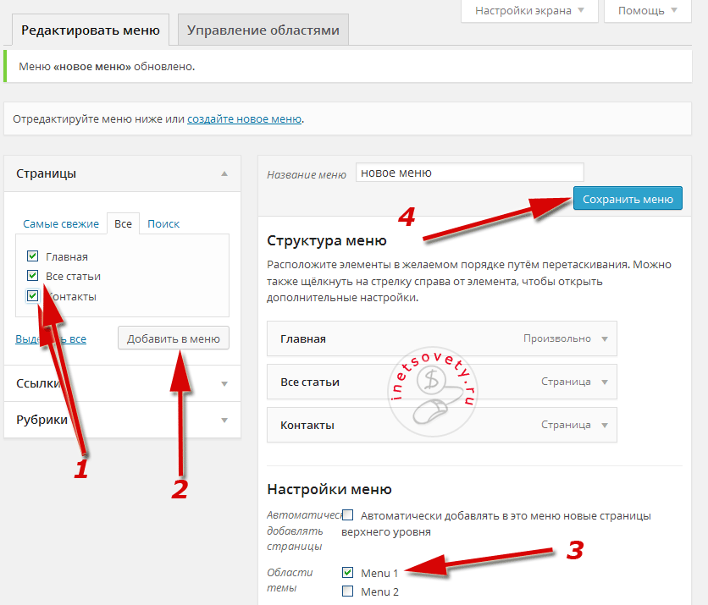This screenshot has width=708, height=605.
Task: Click the Сохранить меню button
Action: 628,199
